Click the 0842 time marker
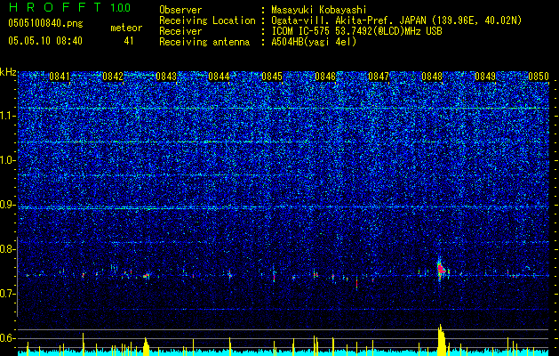Image resolution: width=559 pixels, height=356 pixels. pyautogui.click(x=113, y=77)
